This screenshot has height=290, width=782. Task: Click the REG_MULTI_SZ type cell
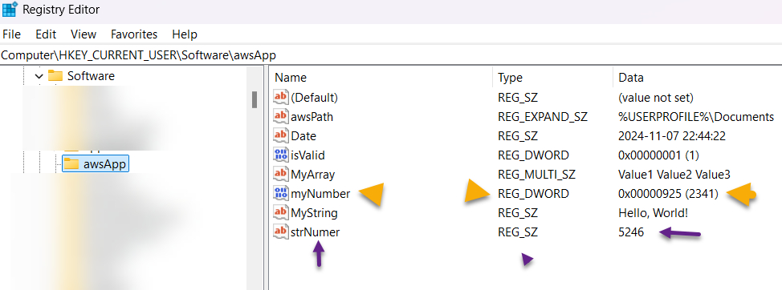[x=536, y=175]
